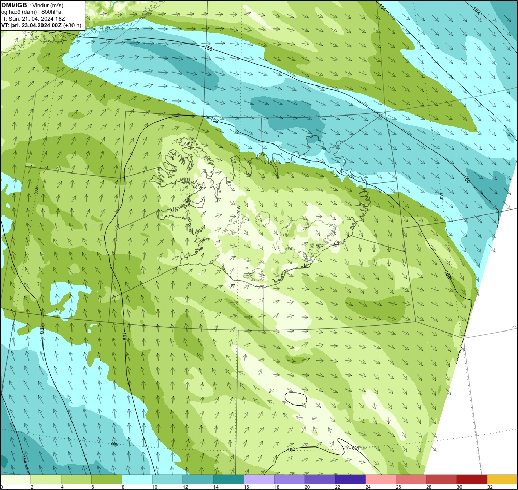Click the 16–18 m/s lavender legend swatch
The image size is (518, 490).
click(259, 480)
